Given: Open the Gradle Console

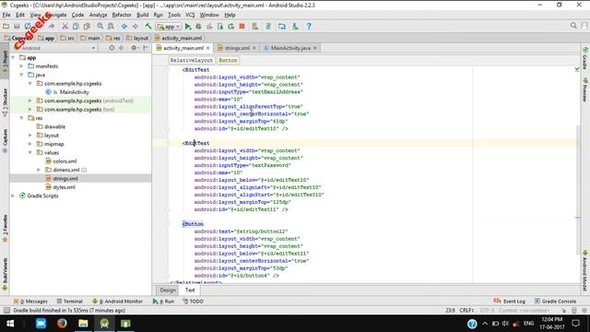Looking at the screenshot, I should [x=555, y=302].
